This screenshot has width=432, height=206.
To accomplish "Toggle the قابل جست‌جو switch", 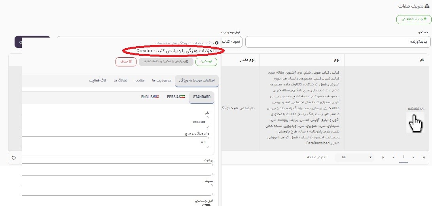I will [206, 204].
